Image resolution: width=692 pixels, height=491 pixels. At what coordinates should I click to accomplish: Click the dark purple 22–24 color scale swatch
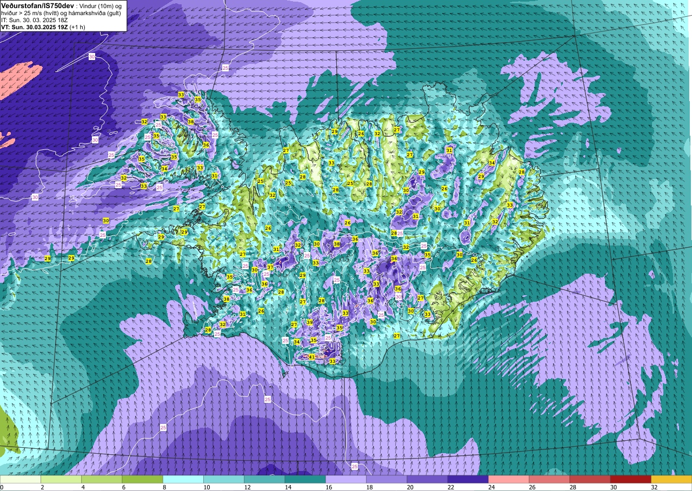468,479
